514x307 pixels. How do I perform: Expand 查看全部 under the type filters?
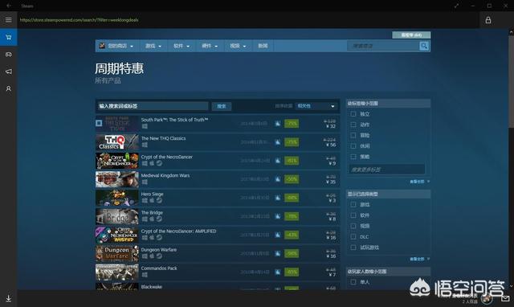click(419, 259)
